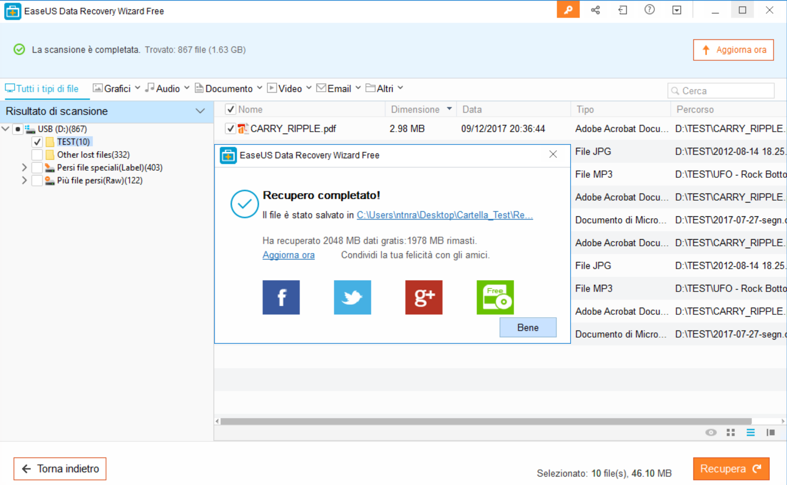The image size is (787, 485).
Task: Click the green scan completed check icon
Action: click(19, 49)
